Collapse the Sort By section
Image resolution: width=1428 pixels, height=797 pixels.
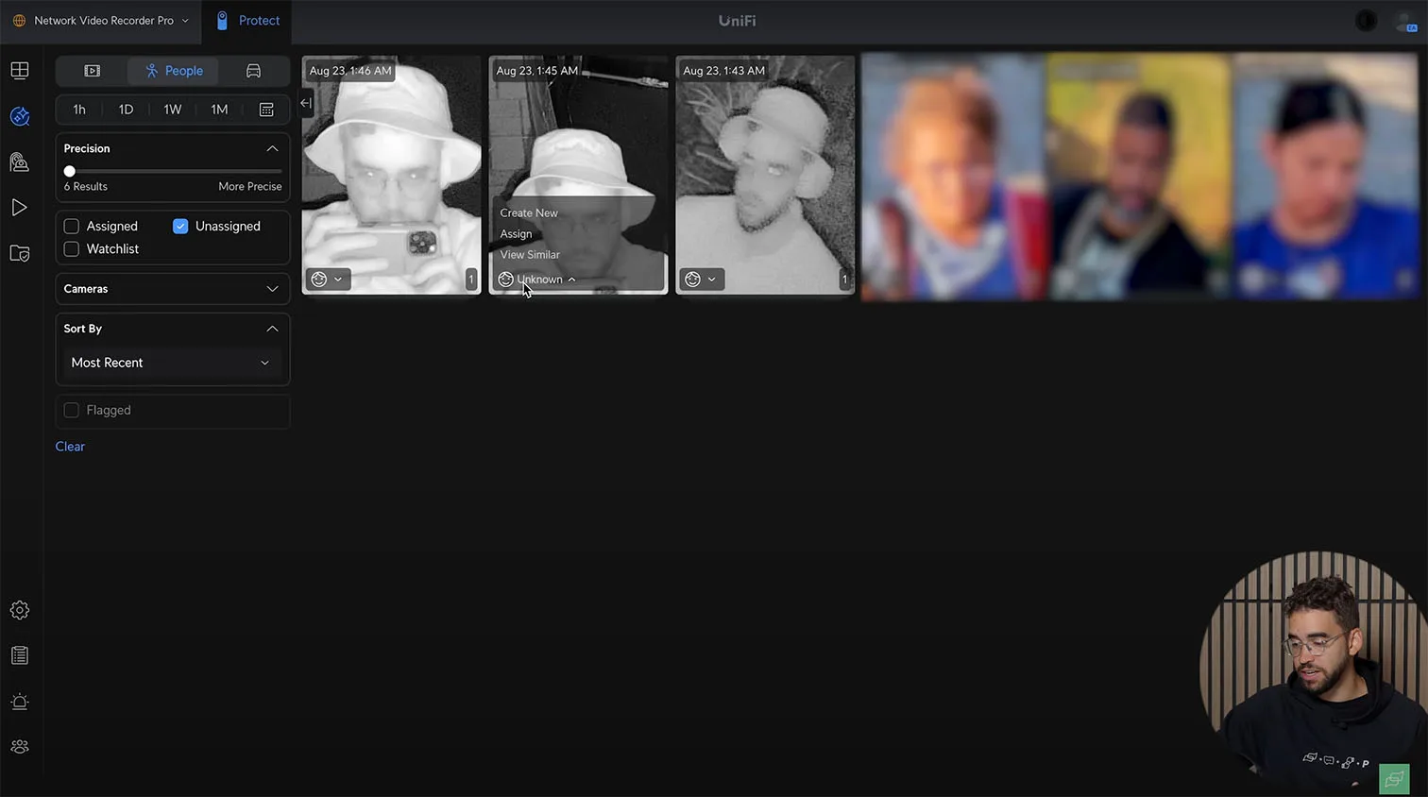(272, 329)
